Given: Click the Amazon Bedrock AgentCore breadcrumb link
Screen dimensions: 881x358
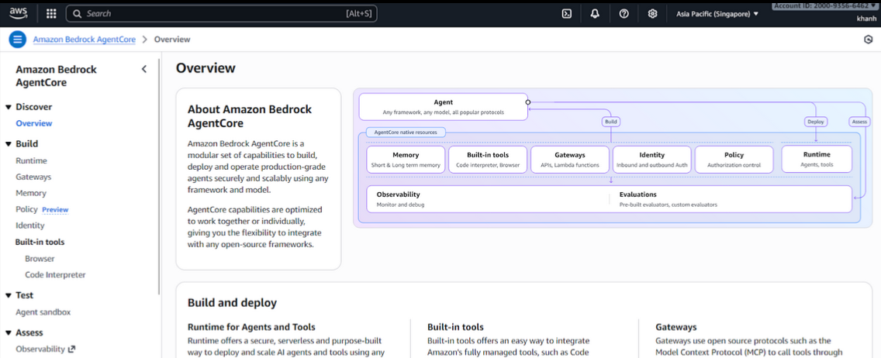Looking at the screenshot, I should click(84, 40).
